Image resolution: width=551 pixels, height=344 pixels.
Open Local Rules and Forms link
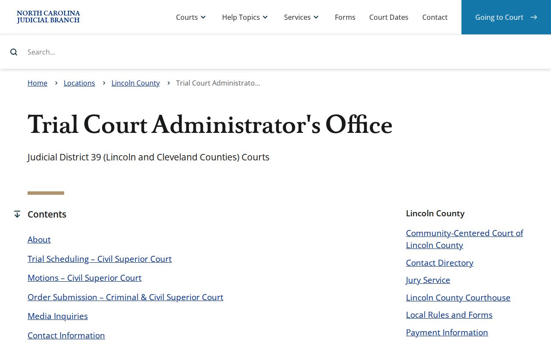tap(449, 315)
